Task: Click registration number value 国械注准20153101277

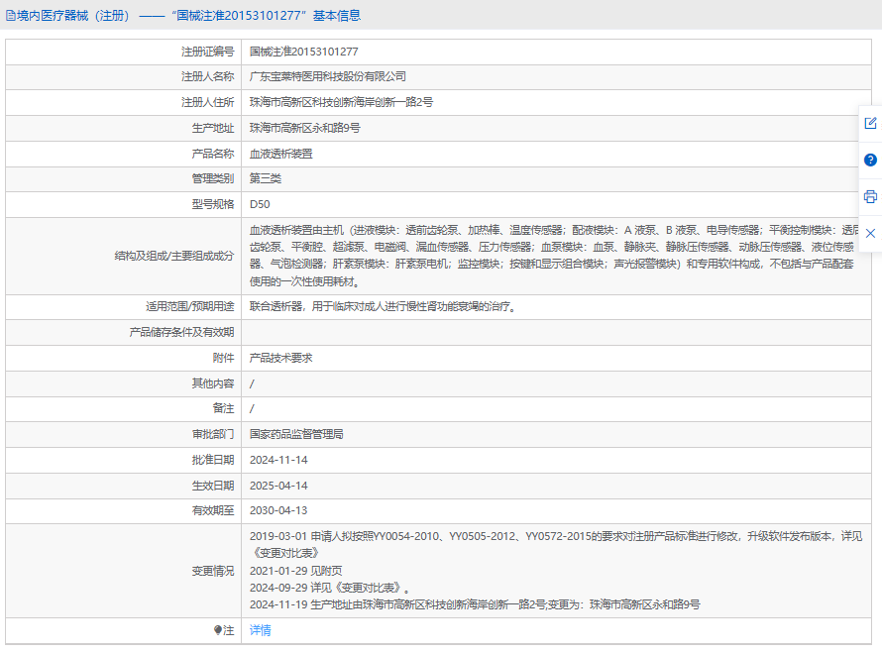Action: (x=303, y=51)
